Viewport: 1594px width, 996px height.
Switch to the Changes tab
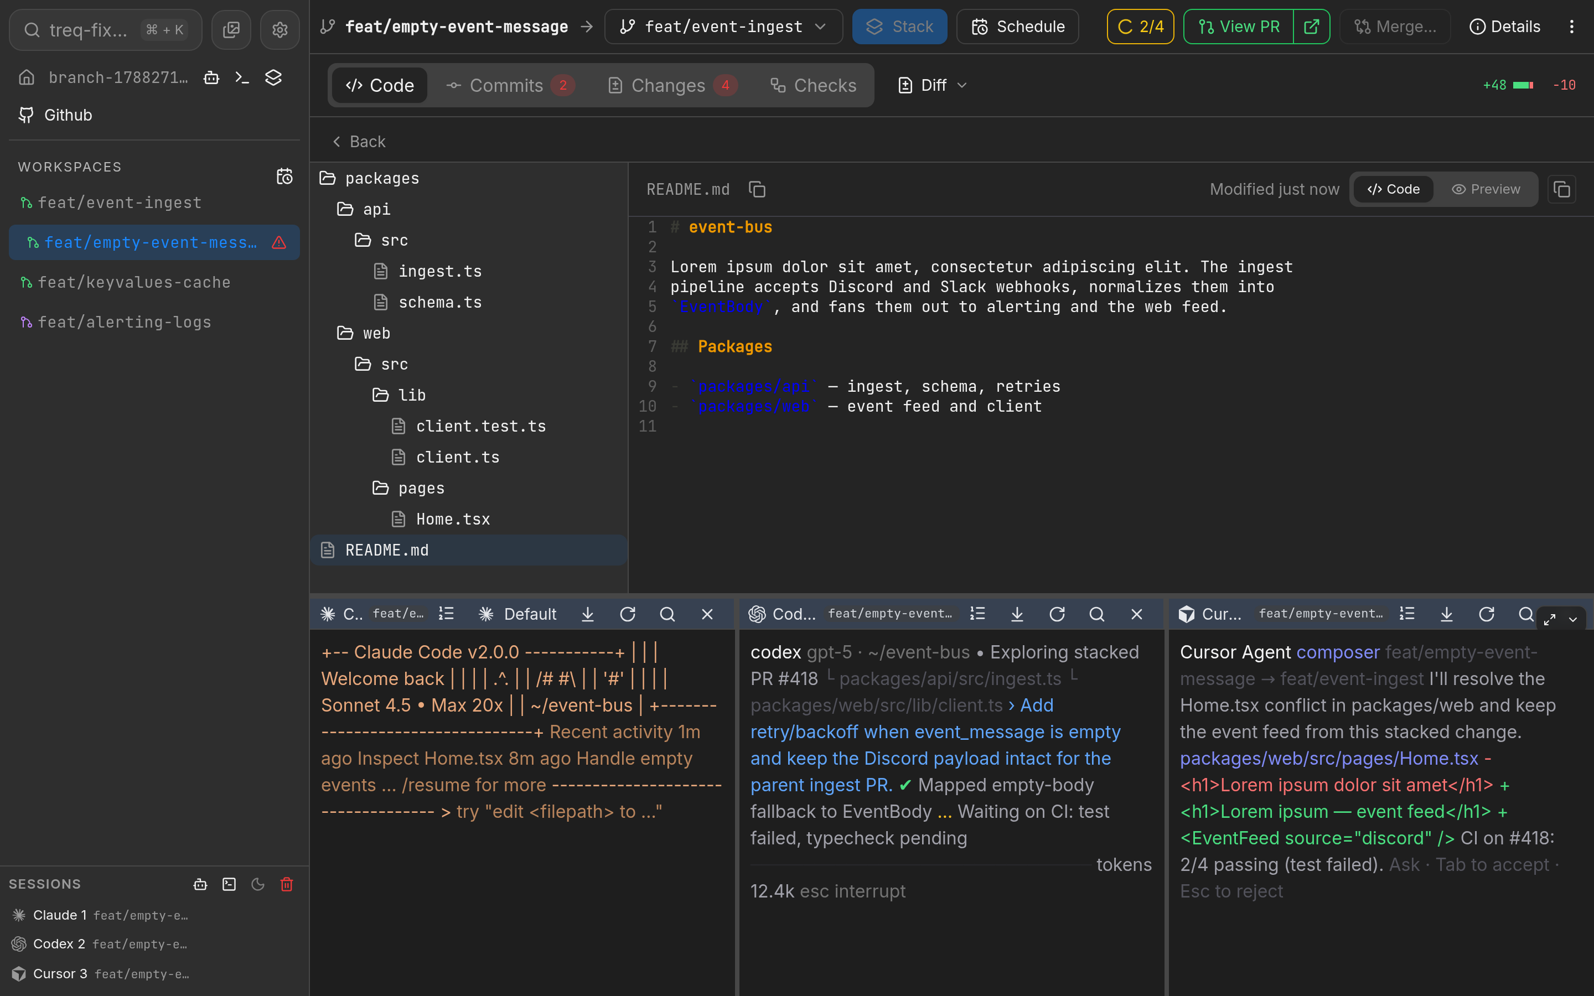point(672,85)
